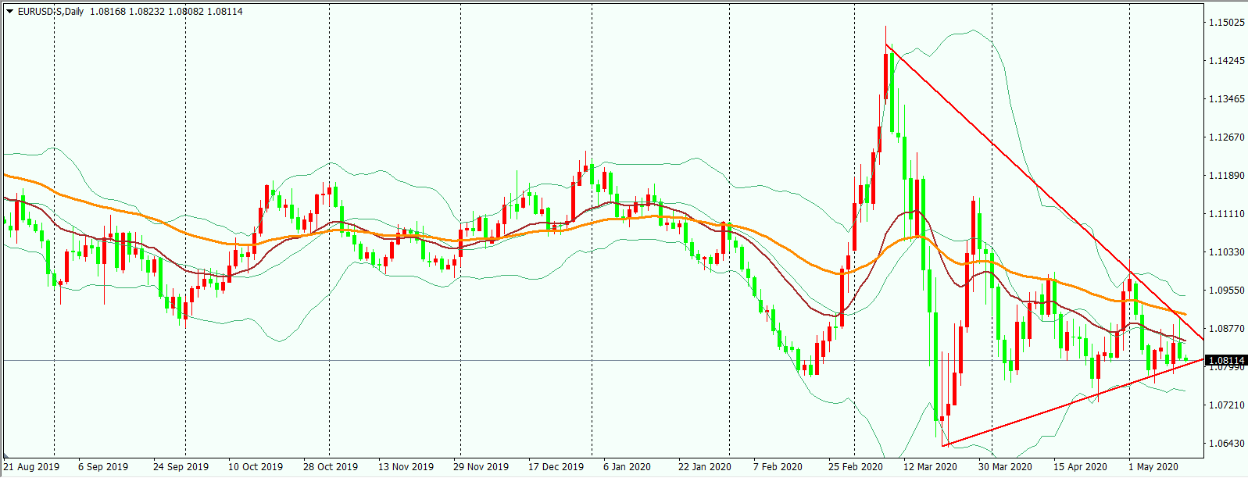The height and width of the screenshot is (478, 1248).
Task: Click the 15 Apr 2020 date label
Action: [1080, 467]
